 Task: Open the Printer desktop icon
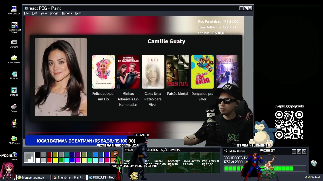point(14,108)
